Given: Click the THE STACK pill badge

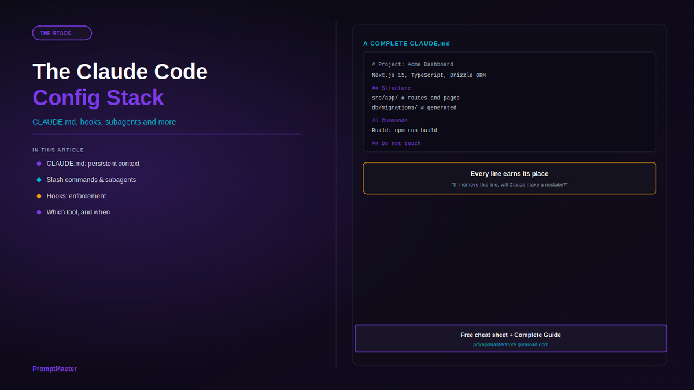Looking at the screenshot, I should pyautogui.click(x=62, y=33).
